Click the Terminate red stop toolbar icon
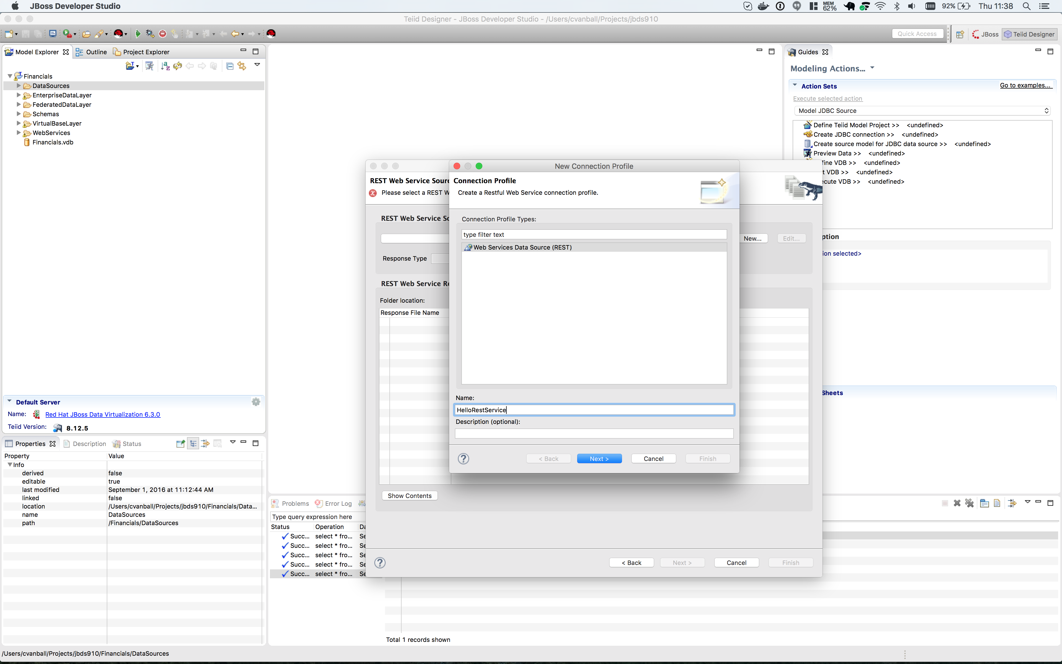This screenshot has height=664, width=1062. pyautogui.click(x=162, y=33)
